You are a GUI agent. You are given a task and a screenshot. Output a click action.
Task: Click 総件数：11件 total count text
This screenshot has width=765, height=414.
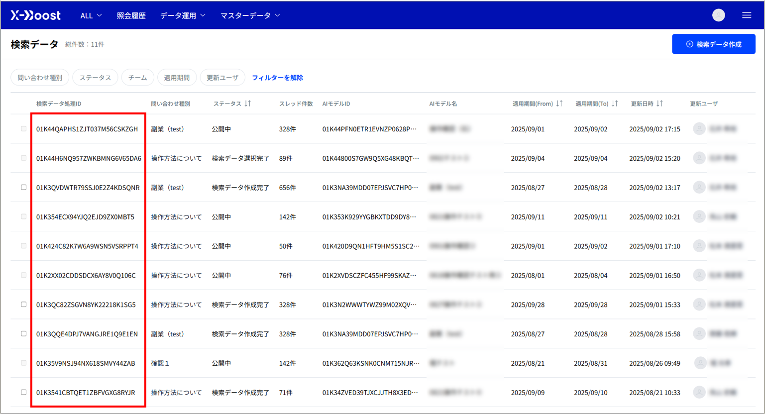click(85, 44)
